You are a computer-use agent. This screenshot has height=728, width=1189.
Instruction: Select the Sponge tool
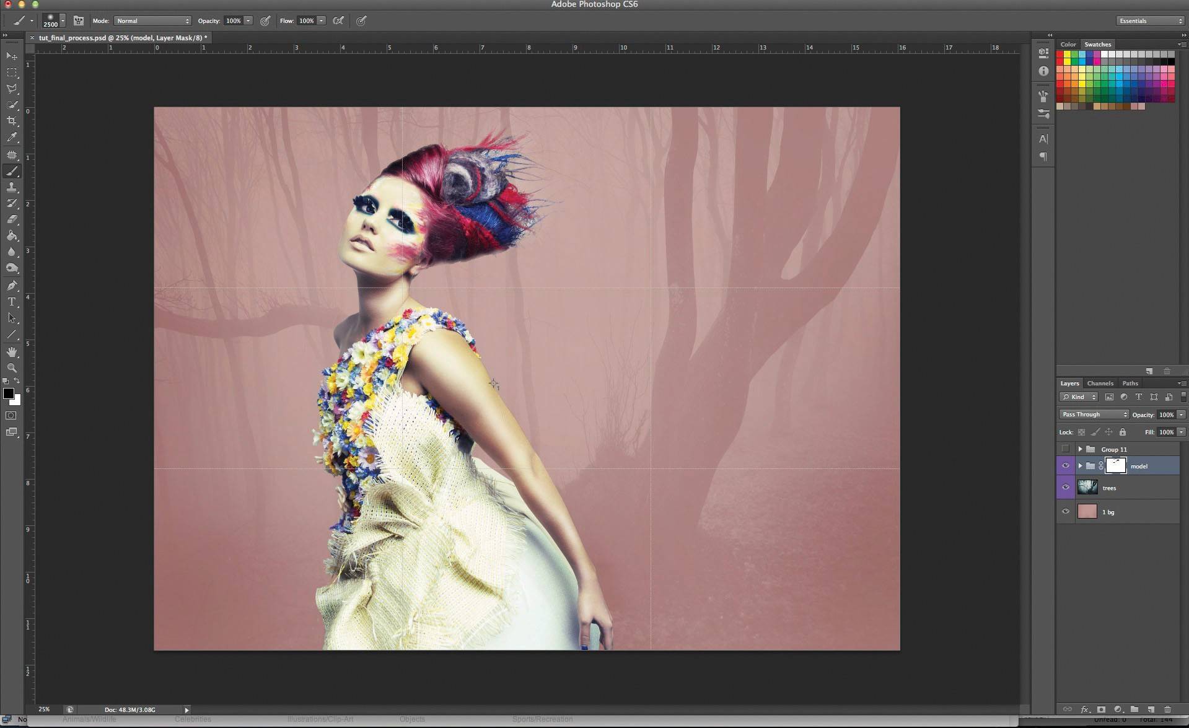tap(12, 268)
